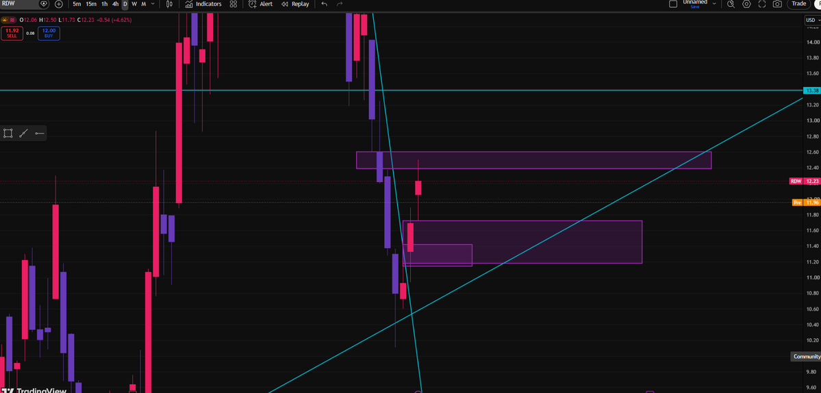This screenshot has height=393, width=821.
Task: Open the Community panel button
Action: [x=806, y=356]
